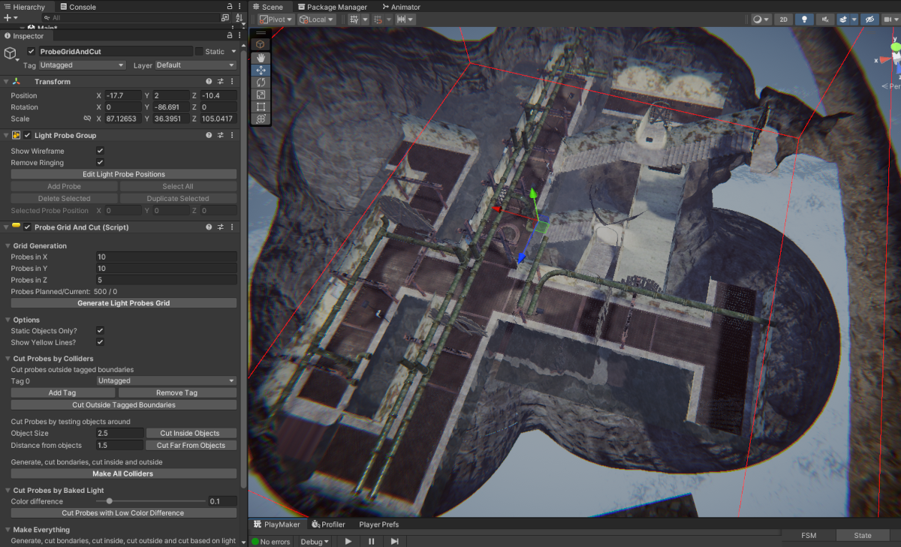Open the Pivot handle position dropdown
The image size is (901, 547).
tap(276, 20)
